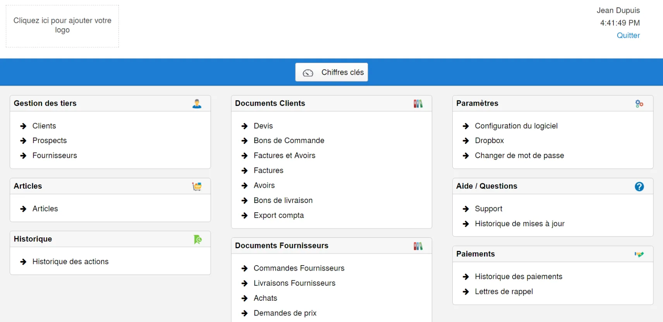
Task: Open Factures et Avoirs
Action: click(x=285, y=155)
